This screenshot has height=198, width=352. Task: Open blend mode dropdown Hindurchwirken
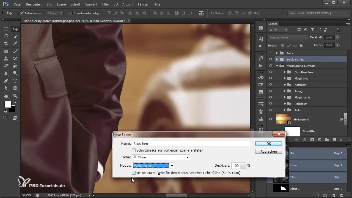click(x=288, y=37)
